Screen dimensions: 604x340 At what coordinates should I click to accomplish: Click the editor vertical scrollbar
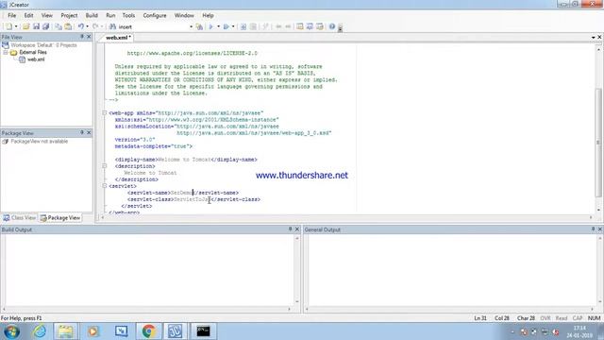pos(598,129)
